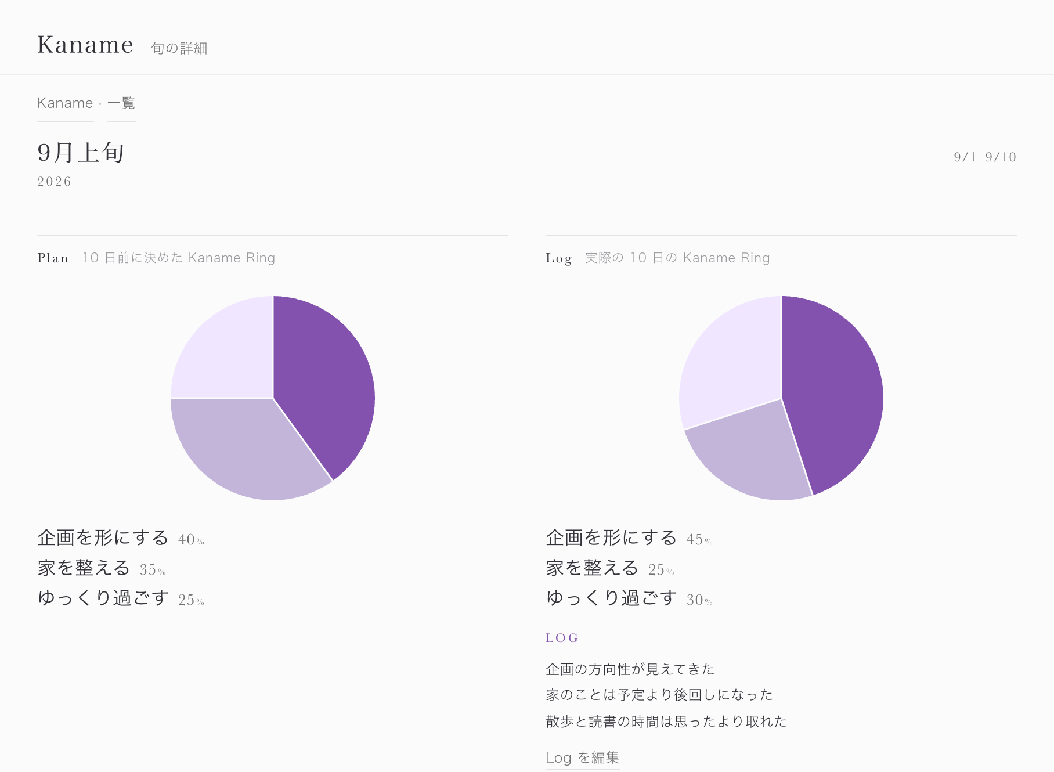Click the 2026 year label
The width and height of the screenshot is (1054, 772).
coord(55,182)
